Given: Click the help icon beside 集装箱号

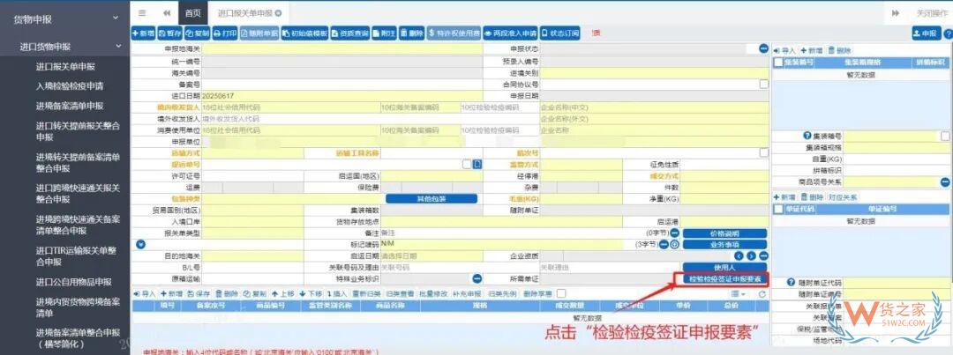Looking at the screenshot, I should 807,136.
